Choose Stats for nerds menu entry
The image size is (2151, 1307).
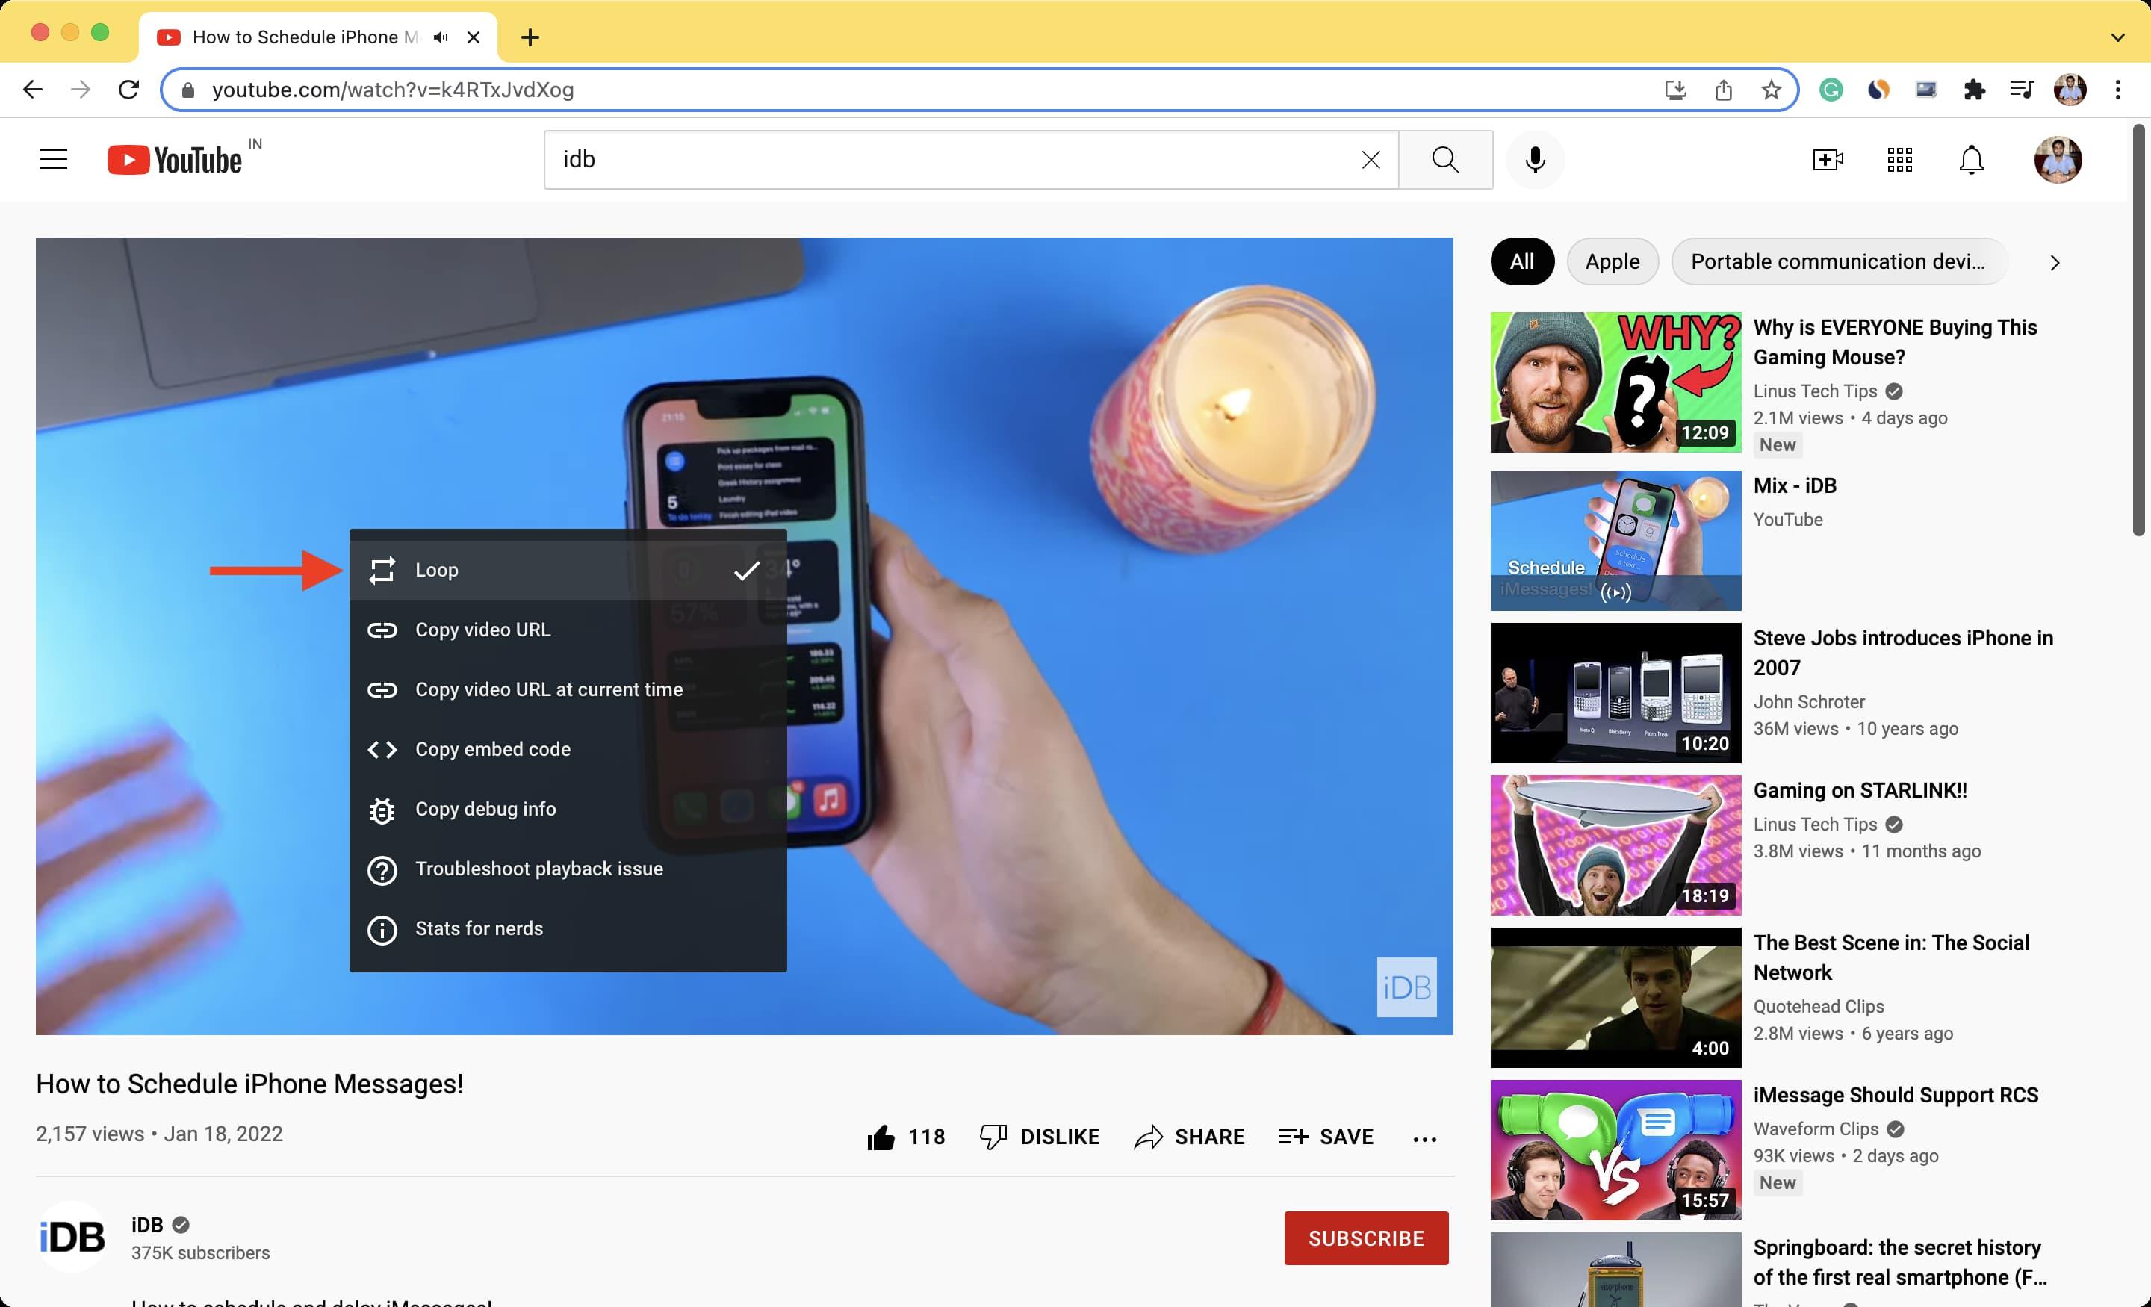coord(479,929)
